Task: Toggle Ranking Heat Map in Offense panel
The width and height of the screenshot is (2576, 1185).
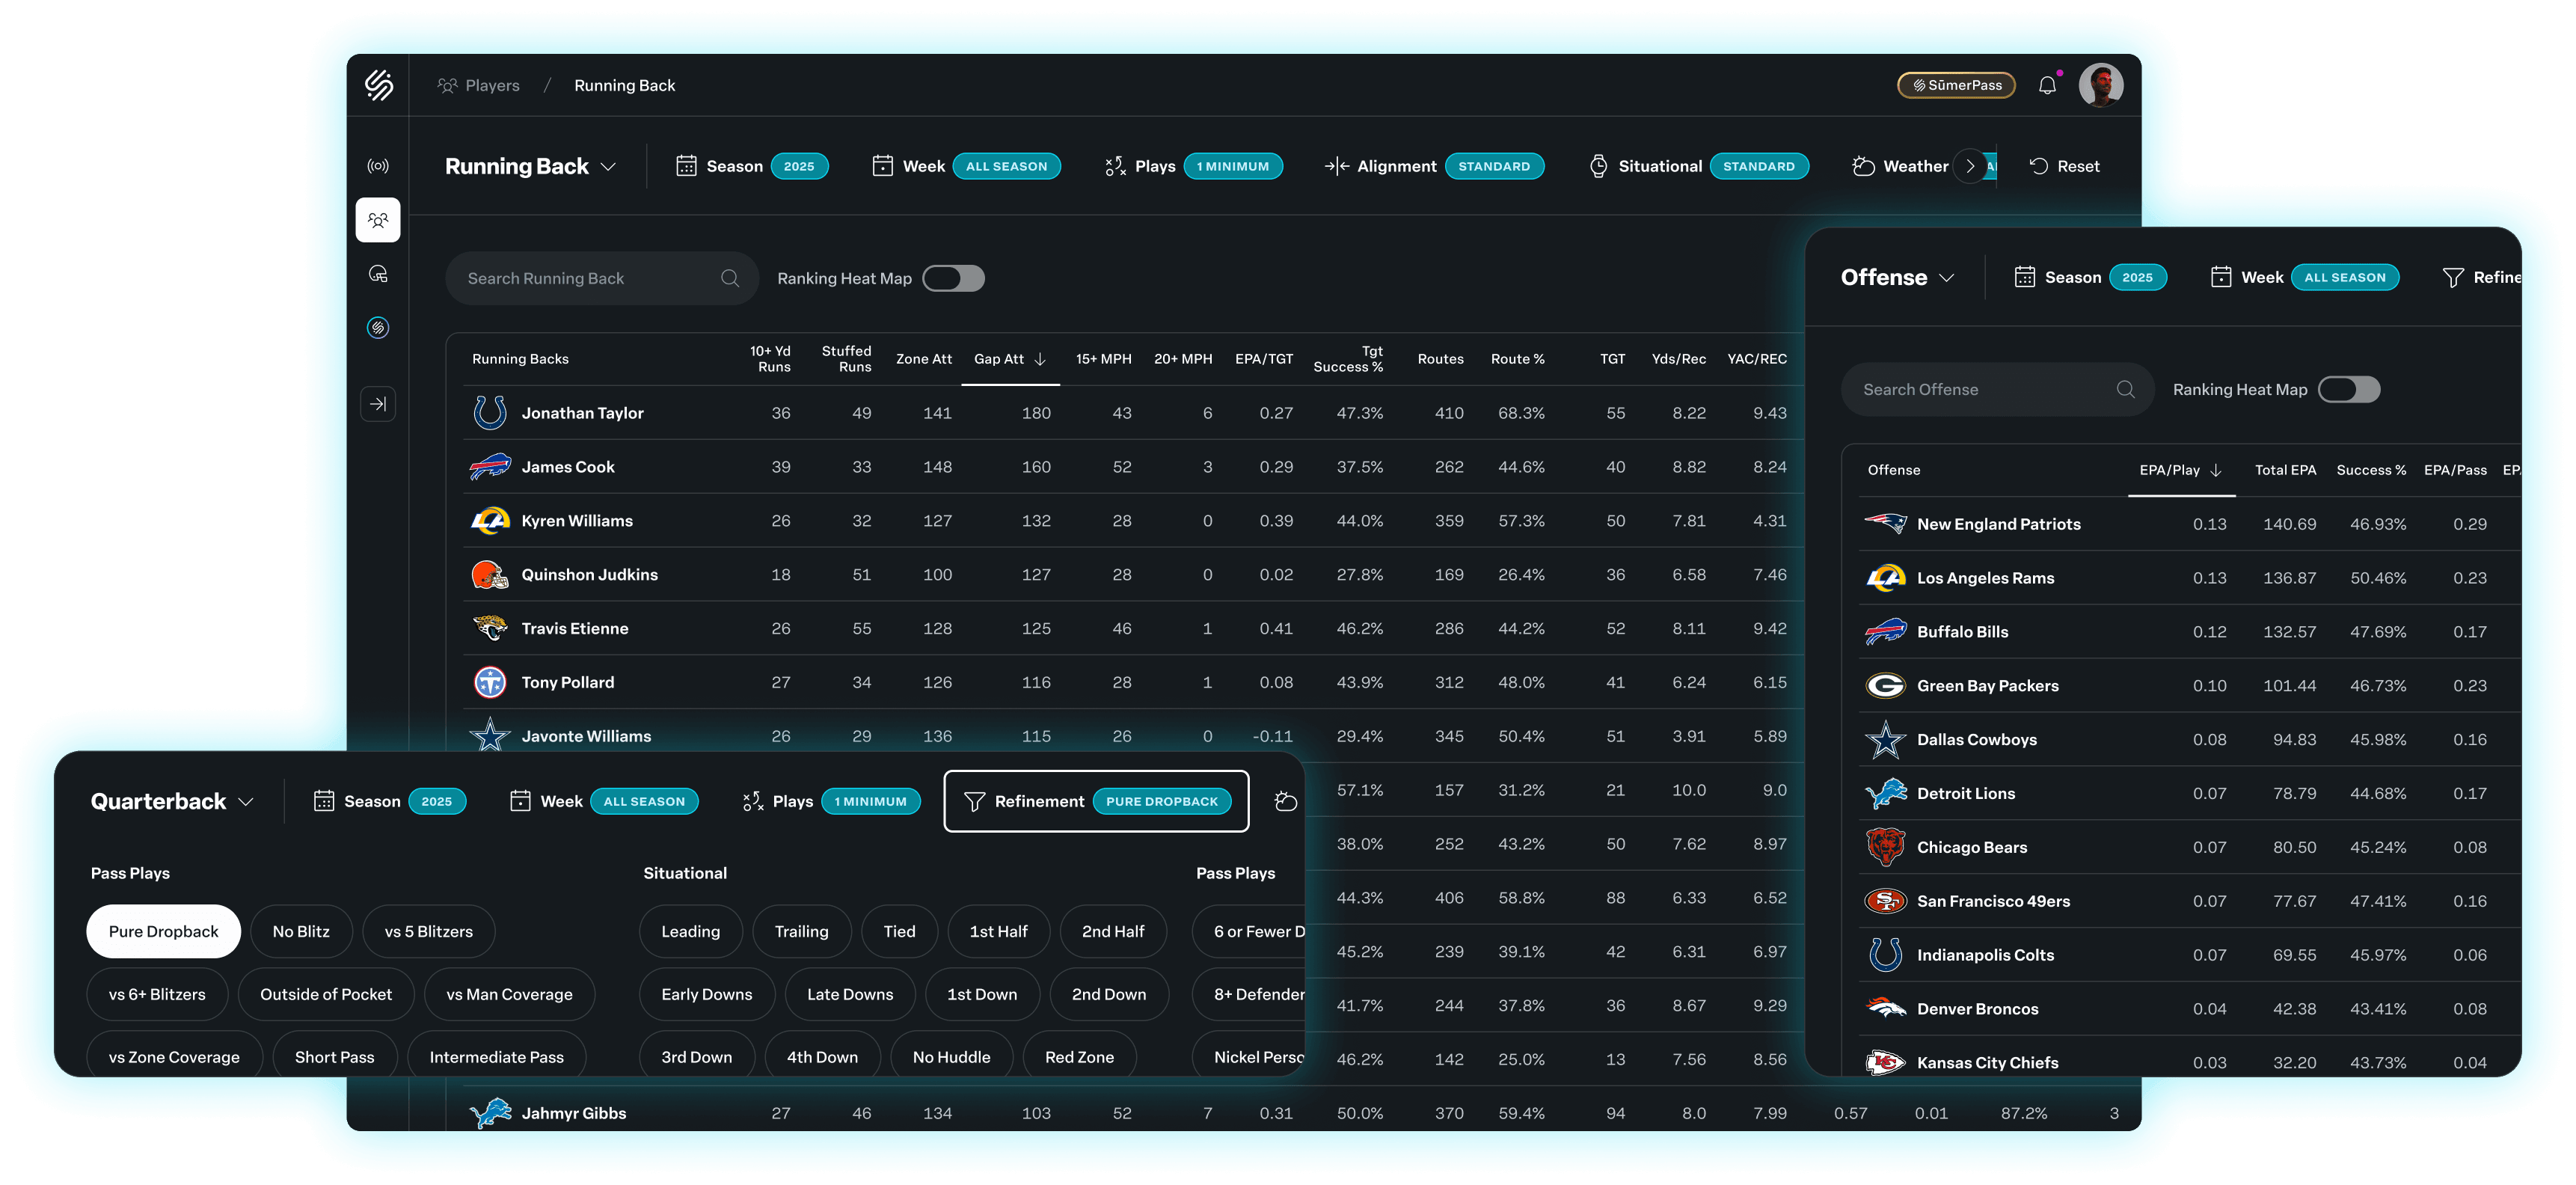Action: pyautogui.click(x=2349, y=389)
